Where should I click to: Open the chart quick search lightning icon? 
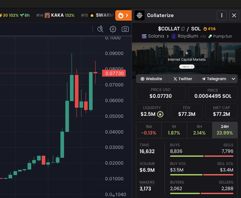point(100,29)
